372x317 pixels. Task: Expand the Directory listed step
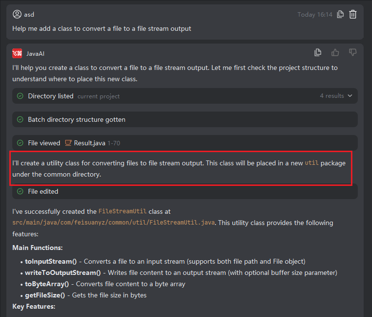point(50,96)
